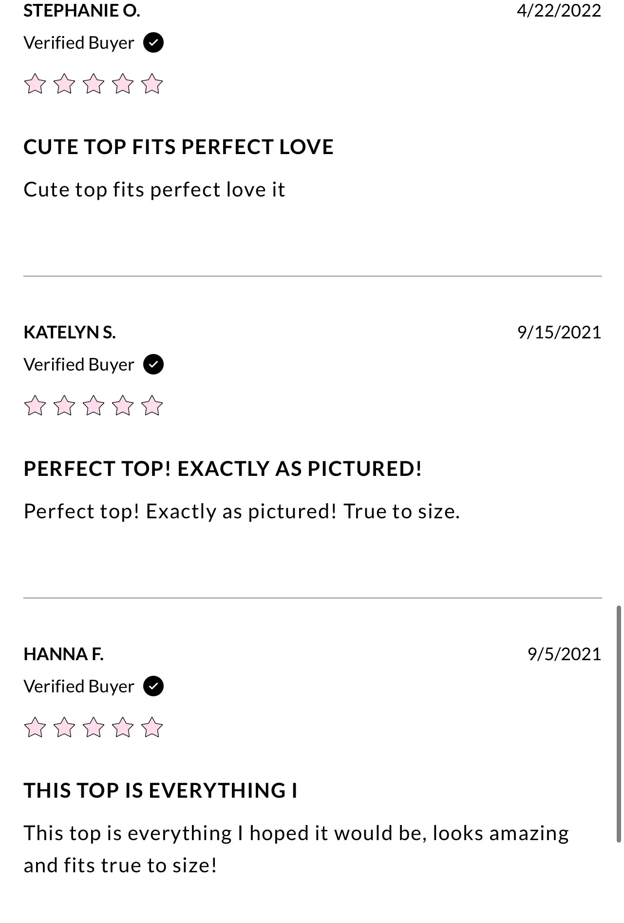The width and height of the screenshot is (624, 923).
Task: Click review title "Cute Top Fits Perfect Love"
Action: tap(178, 147)
